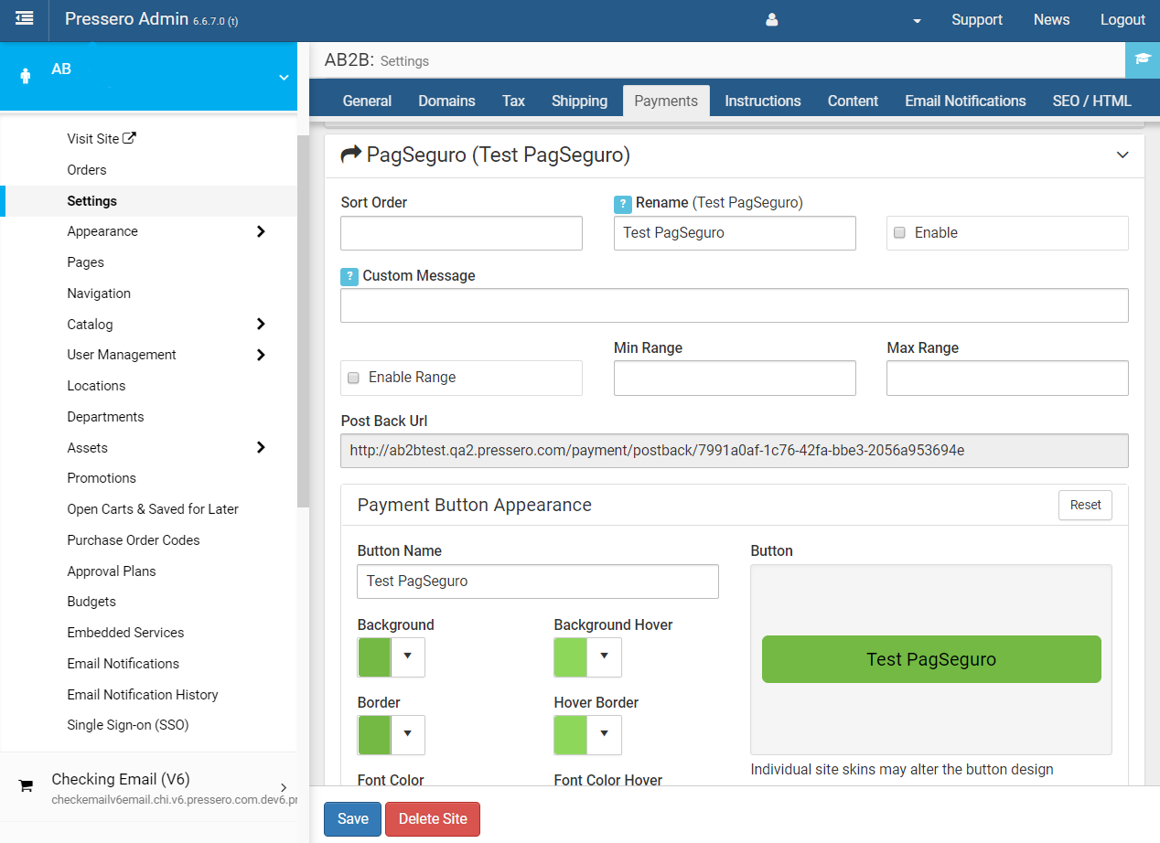Enable the Test PagSeguro payment checkbox
Viewport: 1160px width, 843px height.
[899, 233]
